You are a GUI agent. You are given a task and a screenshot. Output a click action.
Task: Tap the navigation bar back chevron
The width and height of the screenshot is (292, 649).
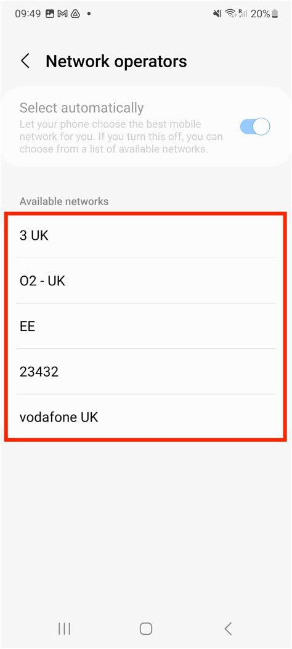(228, 628)
